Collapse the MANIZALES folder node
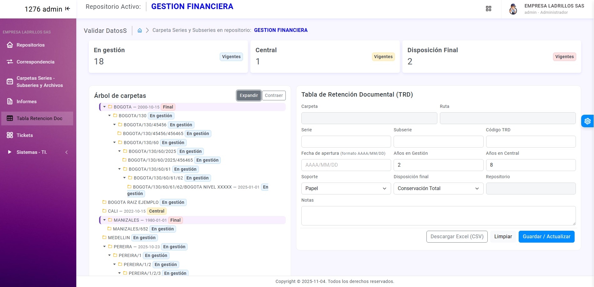 click(x=104, y=220)
